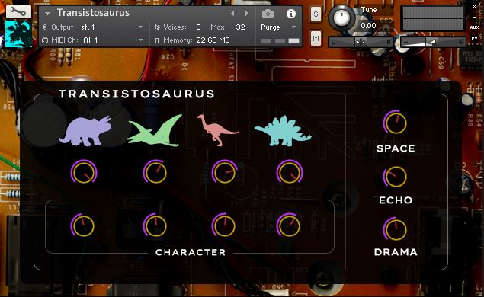Click the MIDI channel icon
The width and height of the screenshot is (484, 297).
45,40
